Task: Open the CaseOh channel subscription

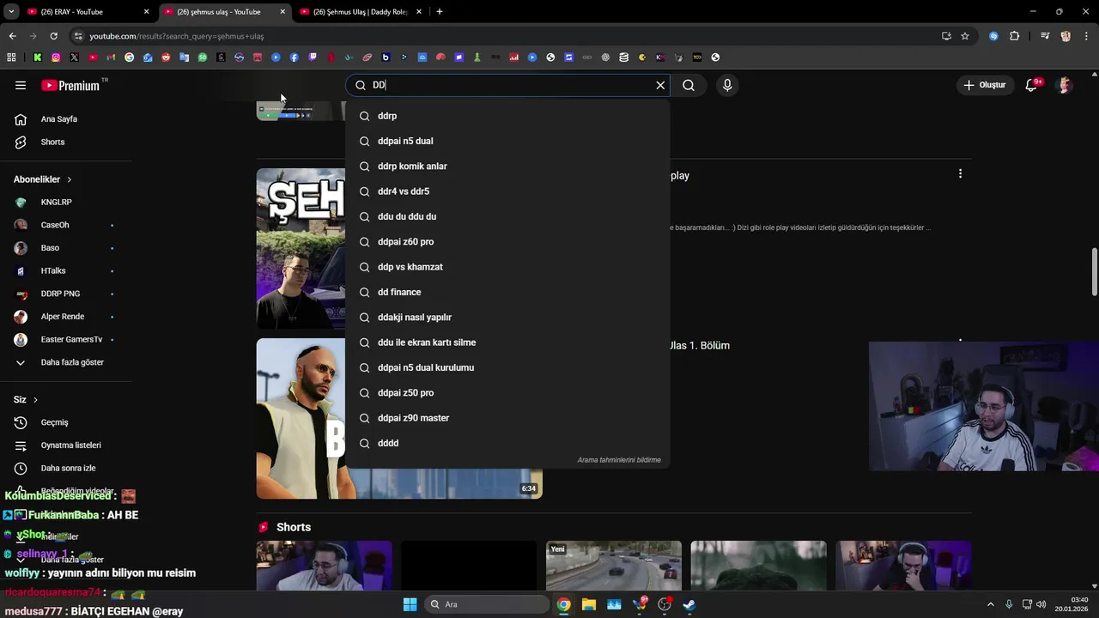Action: [55, 225]
